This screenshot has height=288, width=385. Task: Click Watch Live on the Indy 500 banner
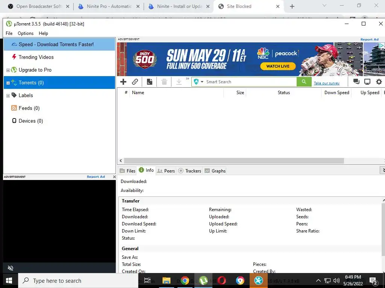click(x=278, y=66)
